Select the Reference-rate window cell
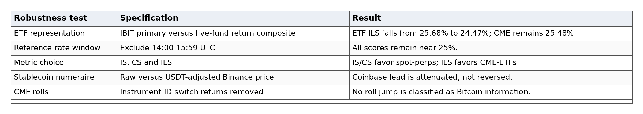 click(64, 48)
